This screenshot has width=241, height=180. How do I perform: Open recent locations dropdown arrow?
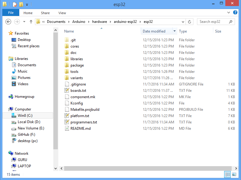[24, 22]
